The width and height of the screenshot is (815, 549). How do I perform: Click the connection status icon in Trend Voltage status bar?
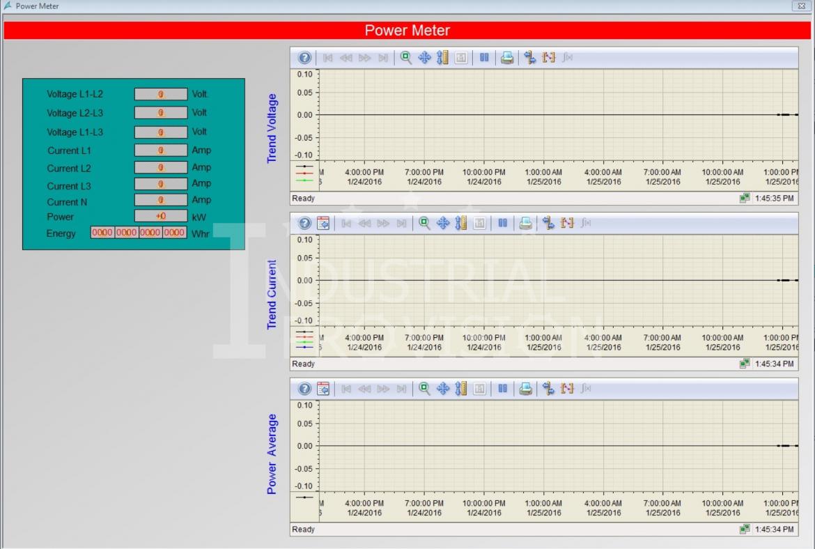(x=745, y=199)
